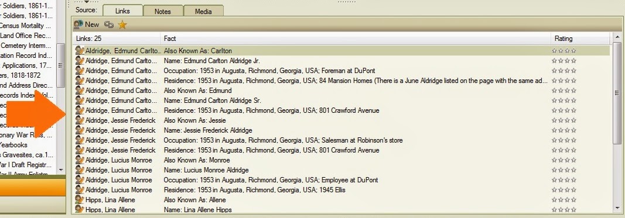Set rating stars for 'Also Known As: Carlton' row
This screenshot has height=218, width=625.
point(564,51)
